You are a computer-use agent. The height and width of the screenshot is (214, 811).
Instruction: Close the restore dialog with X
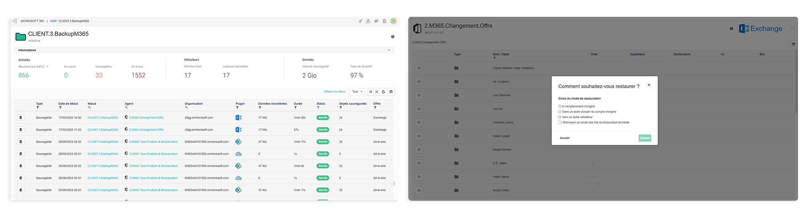pos(649,85)
